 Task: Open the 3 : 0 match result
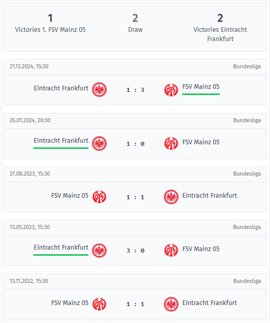136,251
